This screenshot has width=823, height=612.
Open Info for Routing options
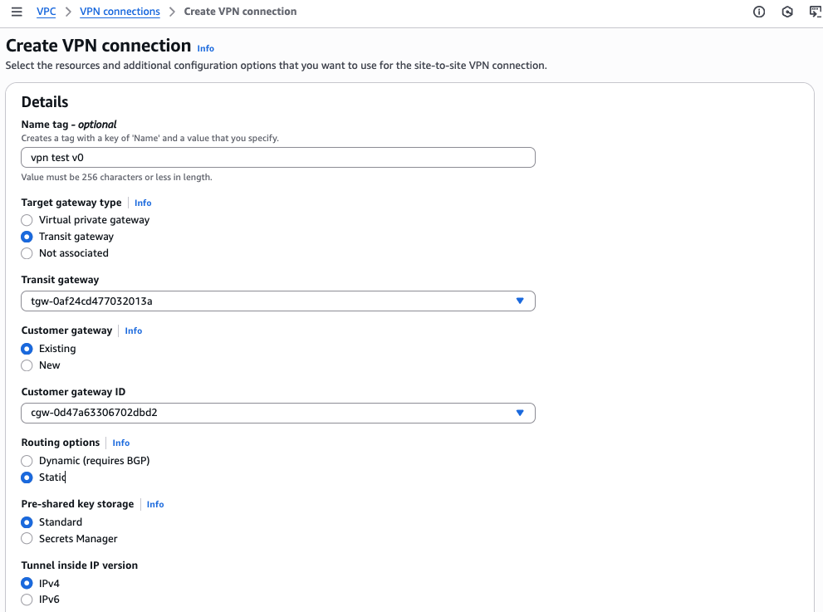click(121, 443)
